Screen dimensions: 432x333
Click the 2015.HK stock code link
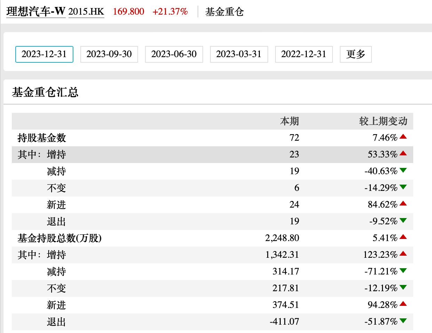click(86, 11)
